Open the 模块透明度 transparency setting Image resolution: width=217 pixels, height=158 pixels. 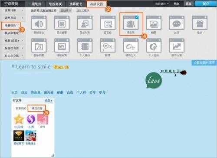13,33
